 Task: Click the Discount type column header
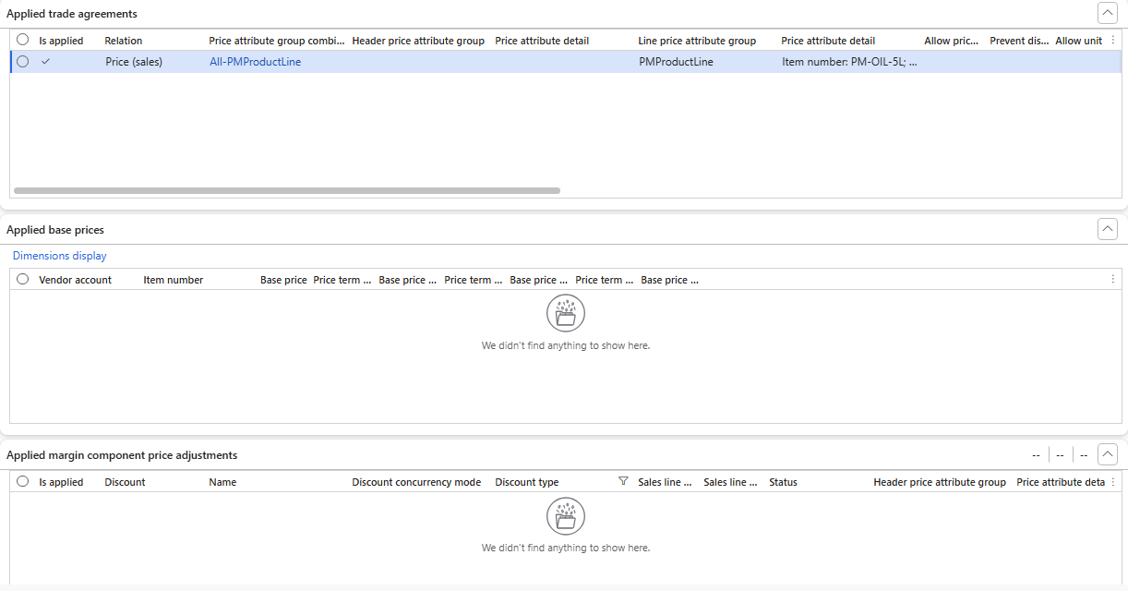pos(527,482)
